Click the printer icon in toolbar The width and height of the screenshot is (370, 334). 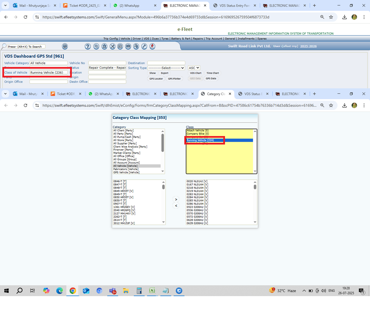[65, 46]
